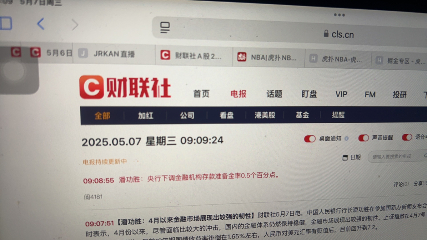
Task: Click 分享 on the 09:08:55 item
Action: click(x=420, y=183)
